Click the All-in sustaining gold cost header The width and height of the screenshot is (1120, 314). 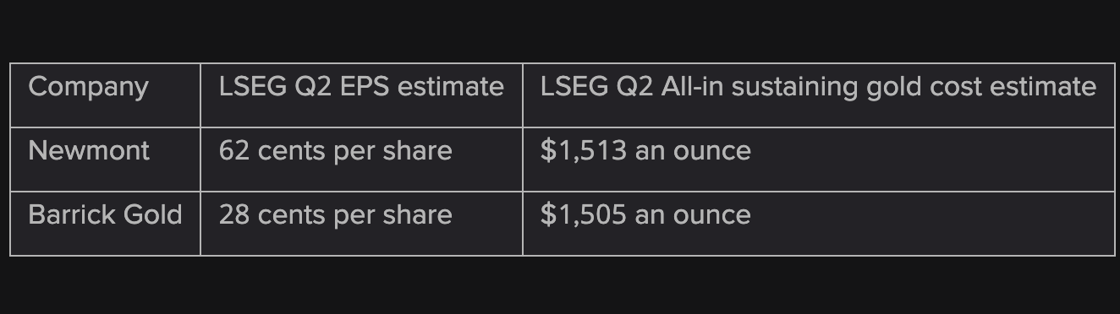818,95
